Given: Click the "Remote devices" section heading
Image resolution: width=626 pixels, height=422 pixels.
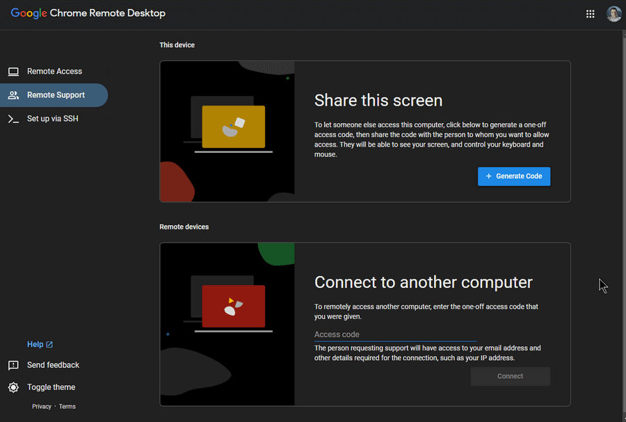Looking at the screenshot, I should [x=184, y=227].
